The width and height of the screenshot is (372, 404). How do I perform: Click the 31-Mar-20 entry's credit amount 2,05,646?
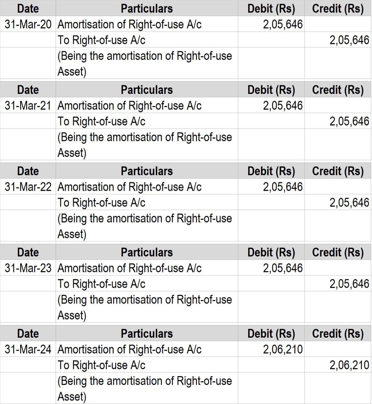pyautogui.click(x=349, y=40)
